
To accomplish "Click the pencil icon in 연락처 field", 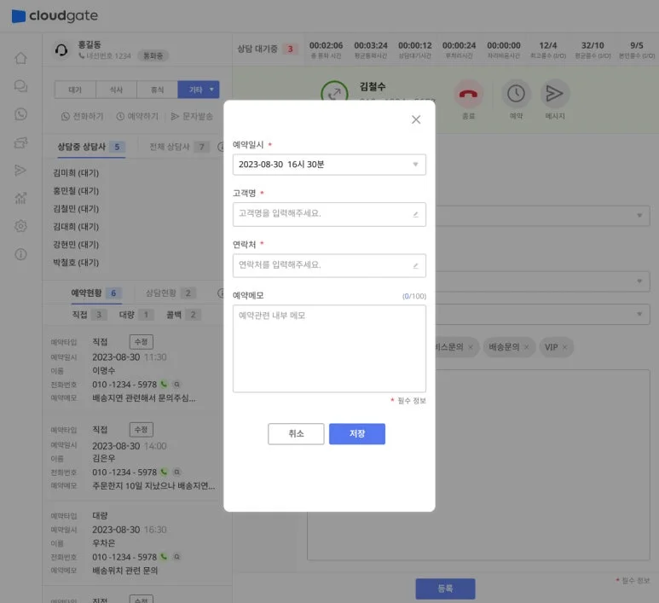I will 415,266.
